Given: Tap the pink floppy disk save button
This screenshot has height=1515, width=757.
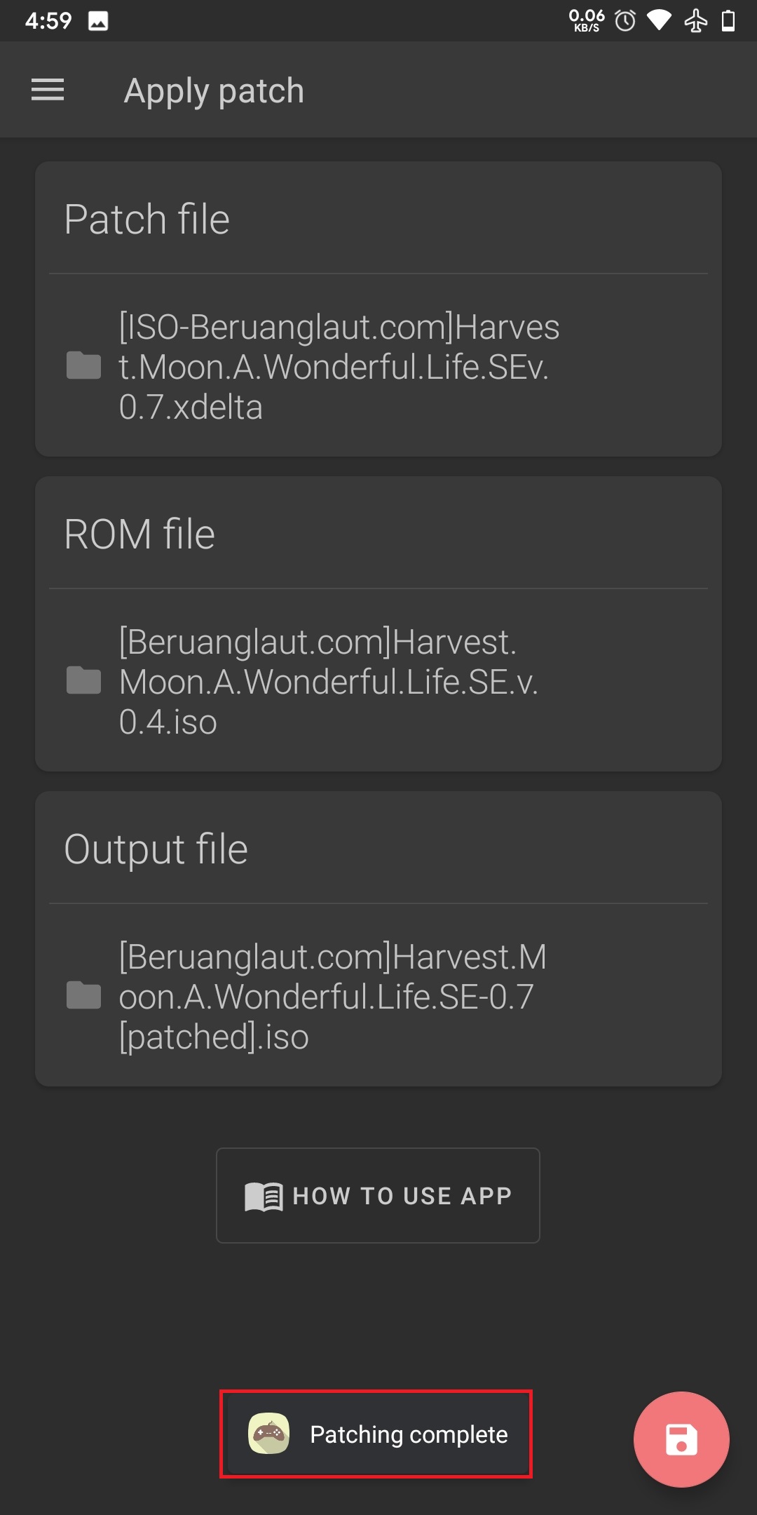Looking at the screenshot, I should (x=681, y=1439).
